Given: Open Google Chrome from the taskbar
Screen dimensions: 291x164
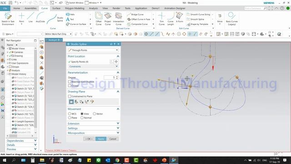Looking at the screenshot, I should [117, 160].
